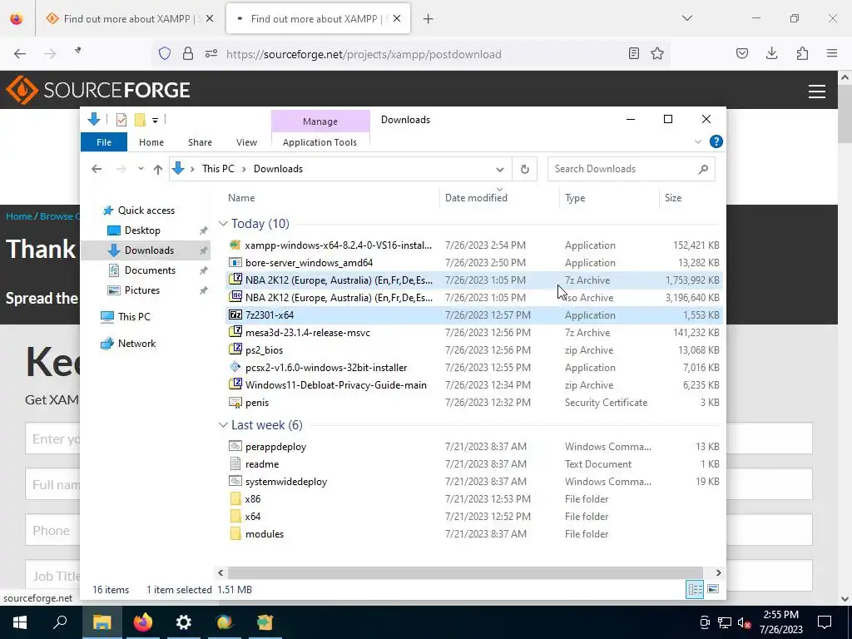The width and height of the screenshot is (852, 639).
Task: Collapse the Last week (6) group
Action: pyautogui.click(x=223, y=425)
